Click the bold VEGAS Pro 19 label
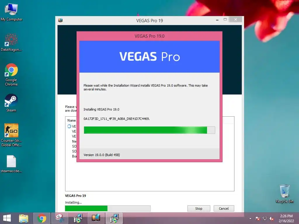299x224 pixels. [x=76, y=196]
